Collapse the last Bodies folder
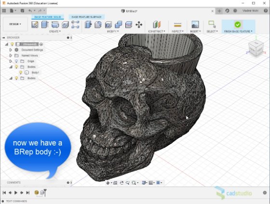 pos(11,78)
